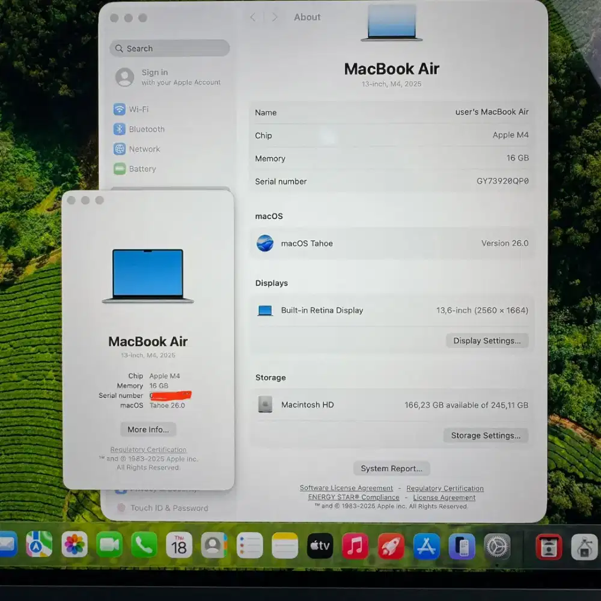Viewport: 601px width, 601px height.
Task: Select Touch ID & Password in the sidebar
Action: (x=170, y=508)
